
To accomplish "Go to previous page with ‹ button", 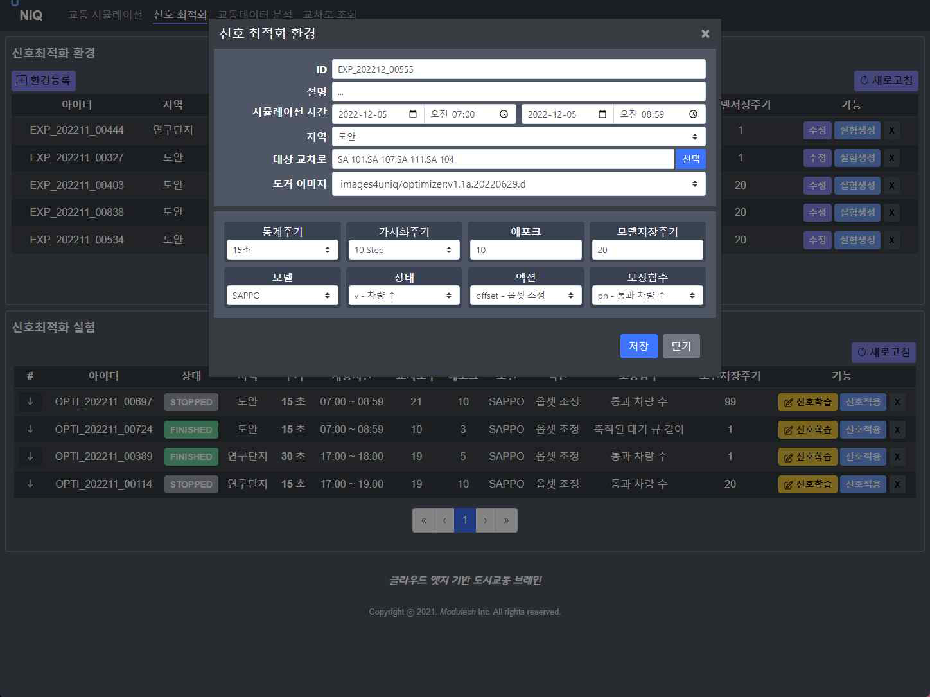I will pyautogui.click(x=444, y=520).
